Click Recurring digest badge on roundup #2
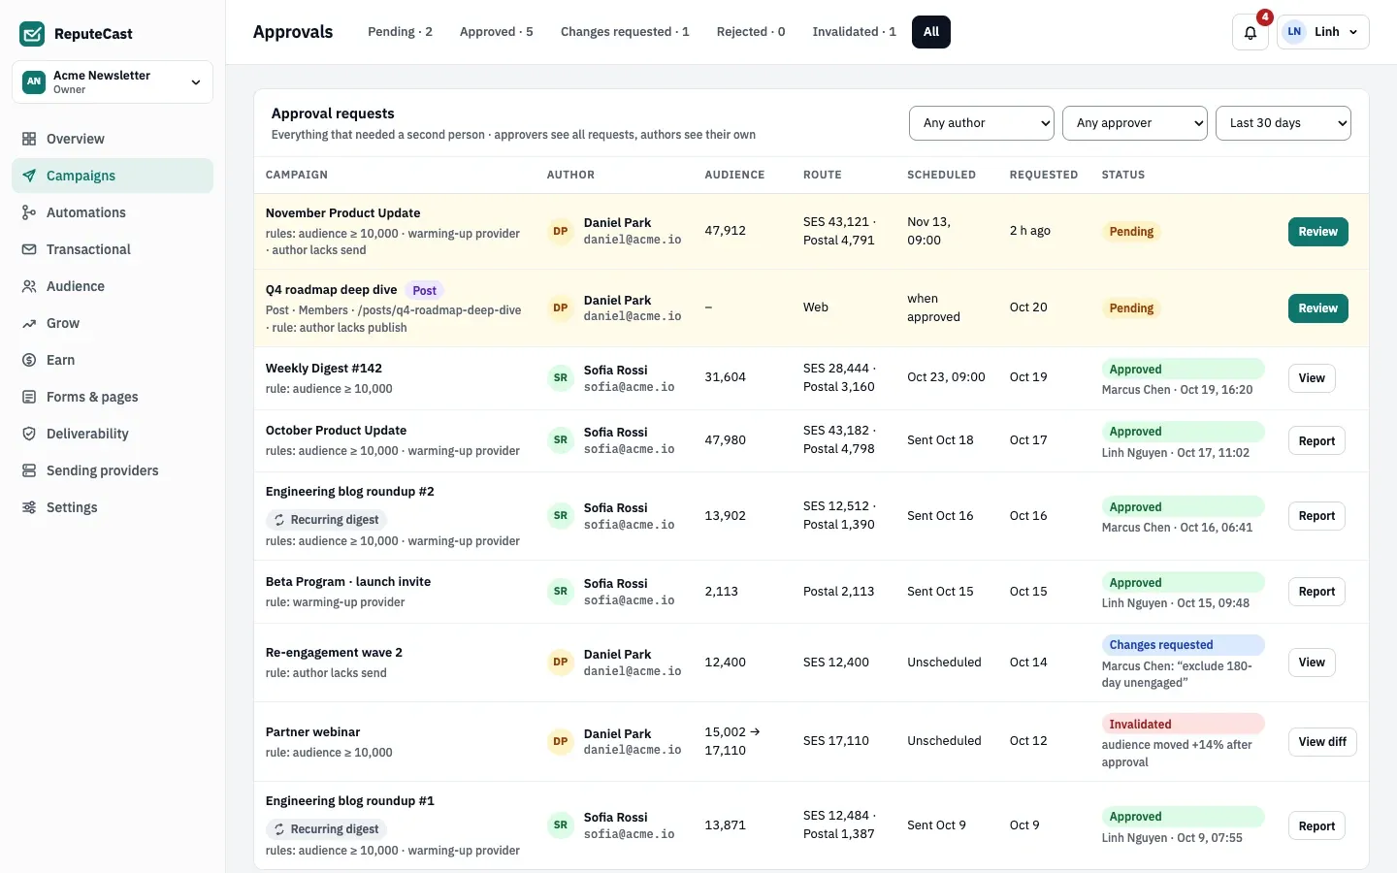Viewport: 1397px width, 873px height. click(x=326, y=520)
